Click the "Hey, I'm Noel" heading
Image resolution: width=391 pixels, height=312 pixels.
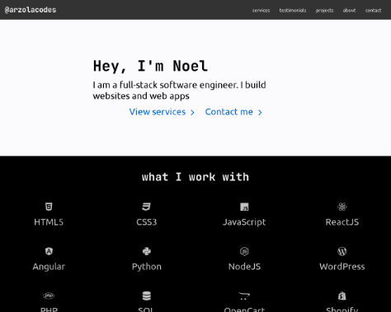pyautogui.click(x=150, y=66)
